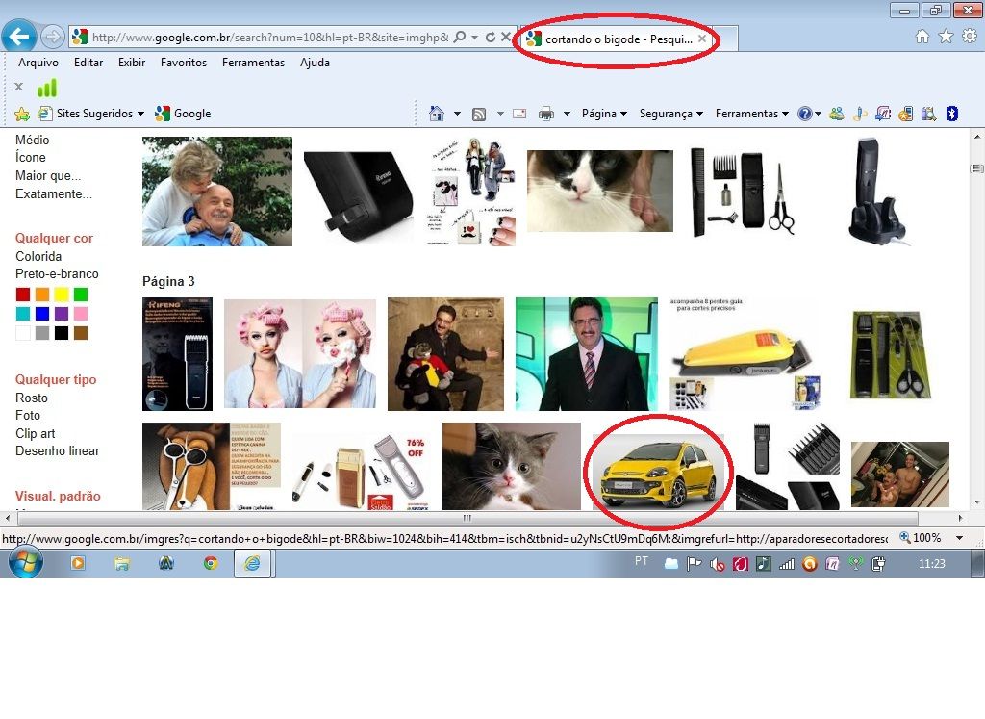Screen dimensions: 985x719
Task: Select the Preto-e-branco color filter
Action: pos(57,274)
